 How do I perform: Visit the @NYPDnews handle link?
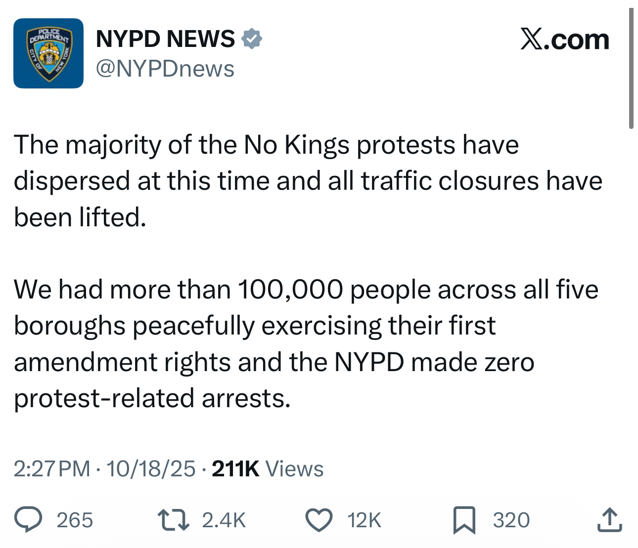click(165, 69)
